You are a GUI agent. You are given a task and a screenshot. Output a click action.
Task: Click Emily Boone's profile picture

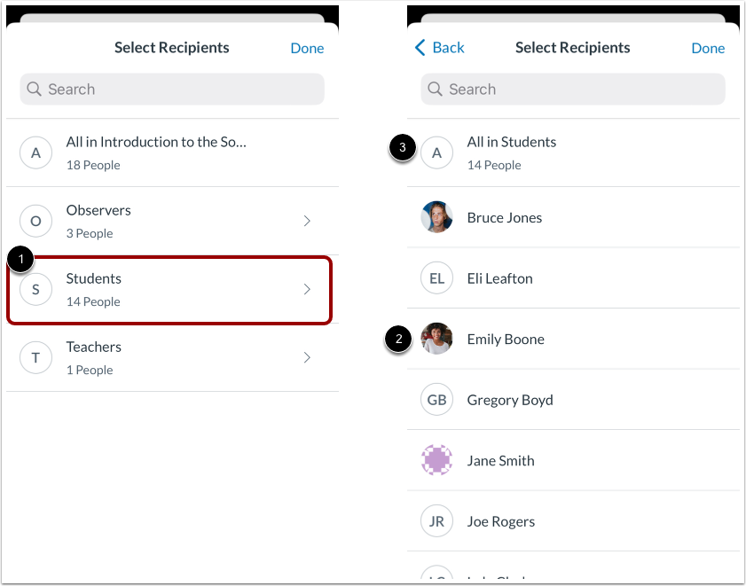436,339
